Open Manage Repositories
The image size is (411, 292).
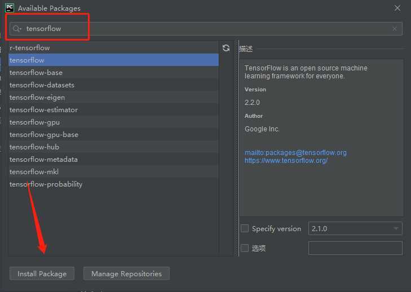pyautogui.click(x=126, y=273)
